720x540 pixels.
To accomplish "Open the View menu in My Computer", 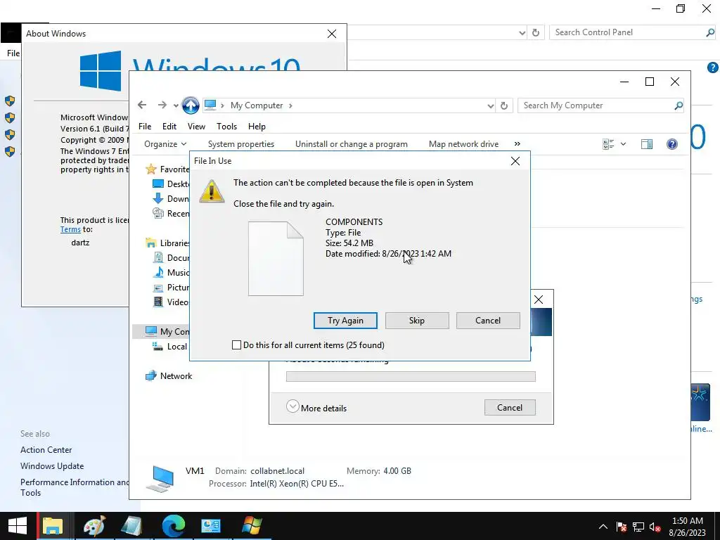I will pyautogui.click(x=196, y=127).
